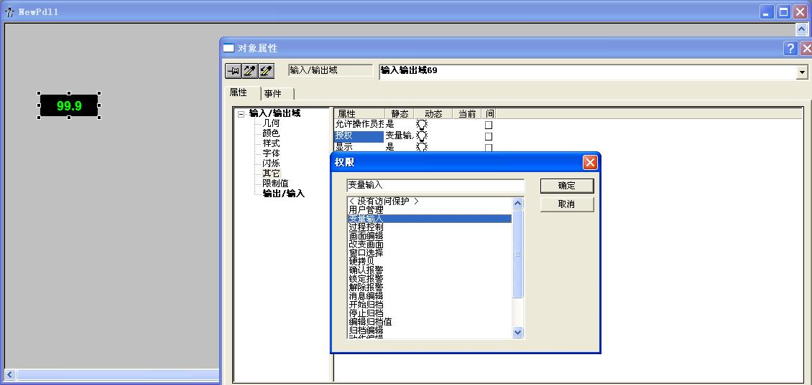
Task: Click the pin icon in 对象属性 toolbar
Action: 233,71
